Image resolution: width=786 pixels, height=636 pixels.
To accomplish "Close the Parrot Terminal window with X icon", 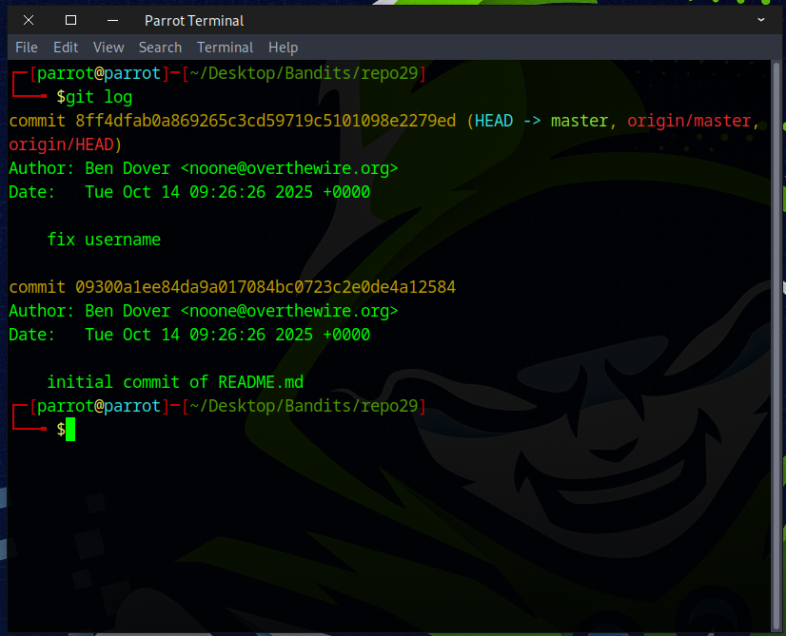I will pos(29,20).
